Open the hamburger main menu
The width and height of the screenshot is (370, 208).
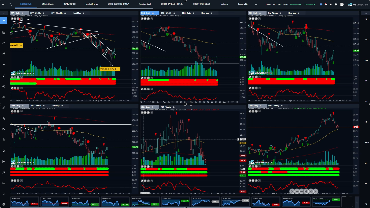coord(4,4)
